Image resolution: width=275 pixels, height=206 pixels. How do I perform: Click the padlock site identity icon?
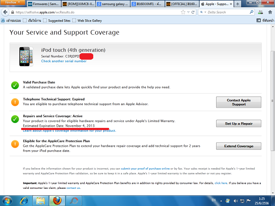(12, 12)
